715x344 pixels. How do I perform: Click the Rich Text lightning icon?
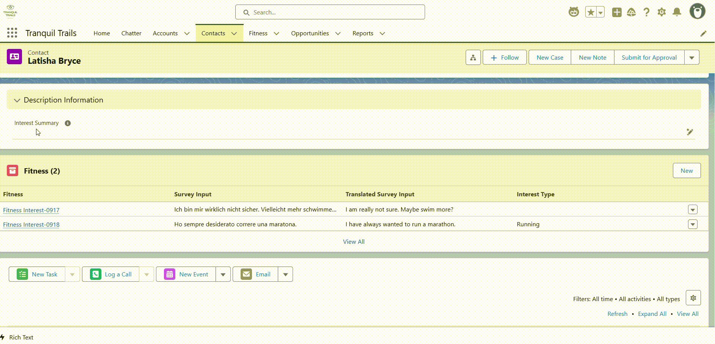(x=3, y=337)
